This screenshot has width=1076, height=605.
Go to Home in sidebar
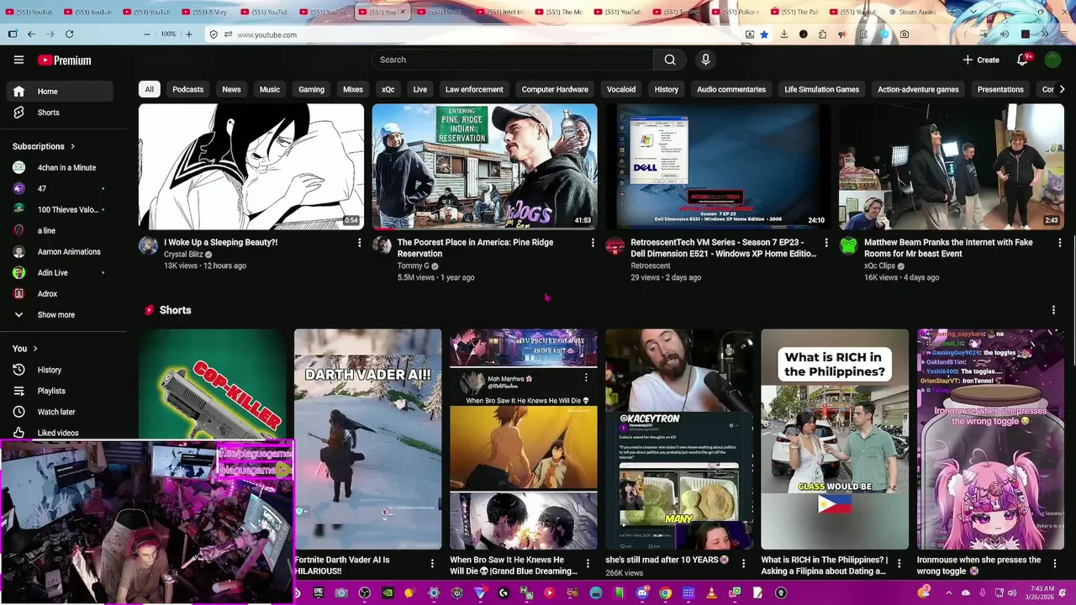click(x=59, y=91)
